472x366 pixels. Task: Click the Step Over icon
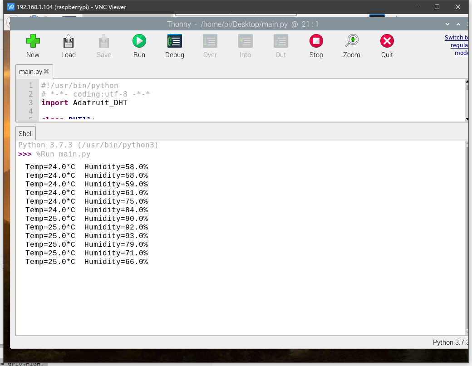click(x=210, y=41)
